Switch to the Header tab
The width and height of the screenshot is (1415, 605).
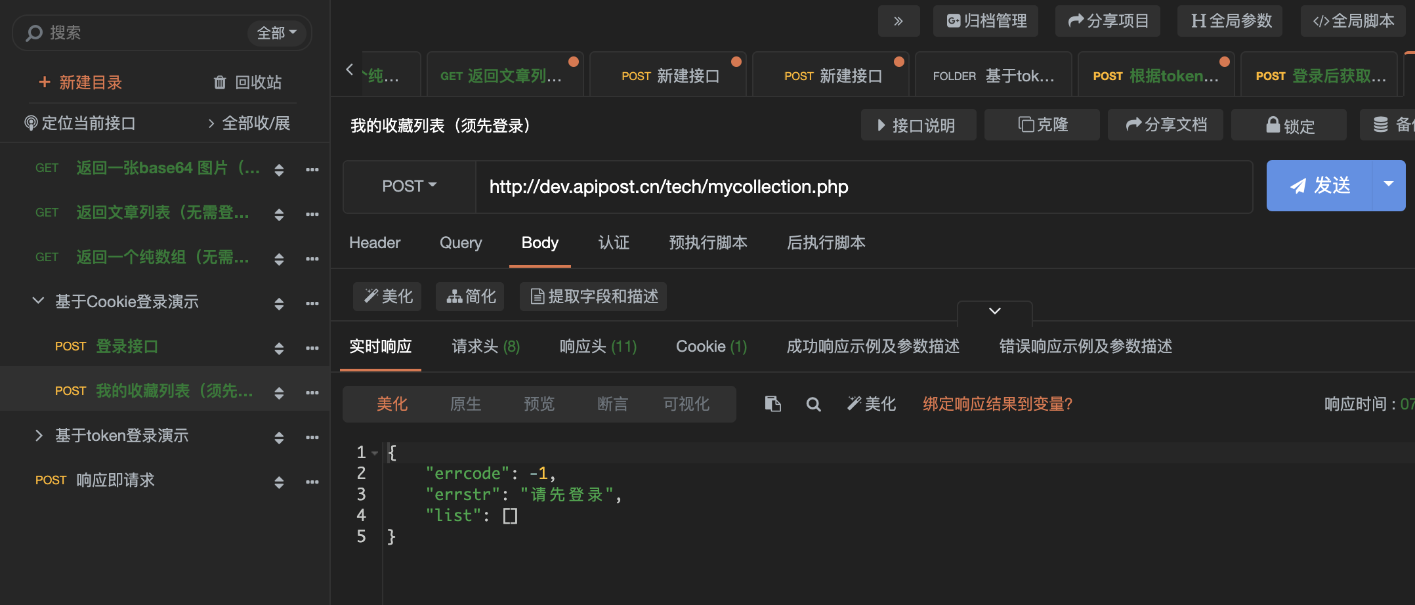(x=375, y=243)
